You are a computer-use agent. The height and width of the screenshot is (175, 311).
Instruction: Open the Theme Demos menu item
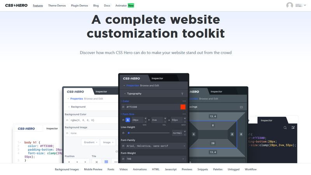[57, 5]
